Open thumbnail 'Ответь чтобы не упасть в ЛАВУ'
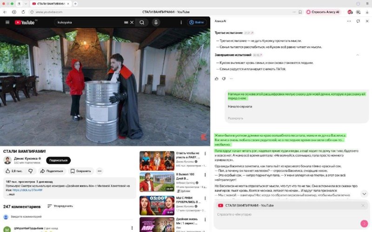The image size is (372, 232). [157, 161]
